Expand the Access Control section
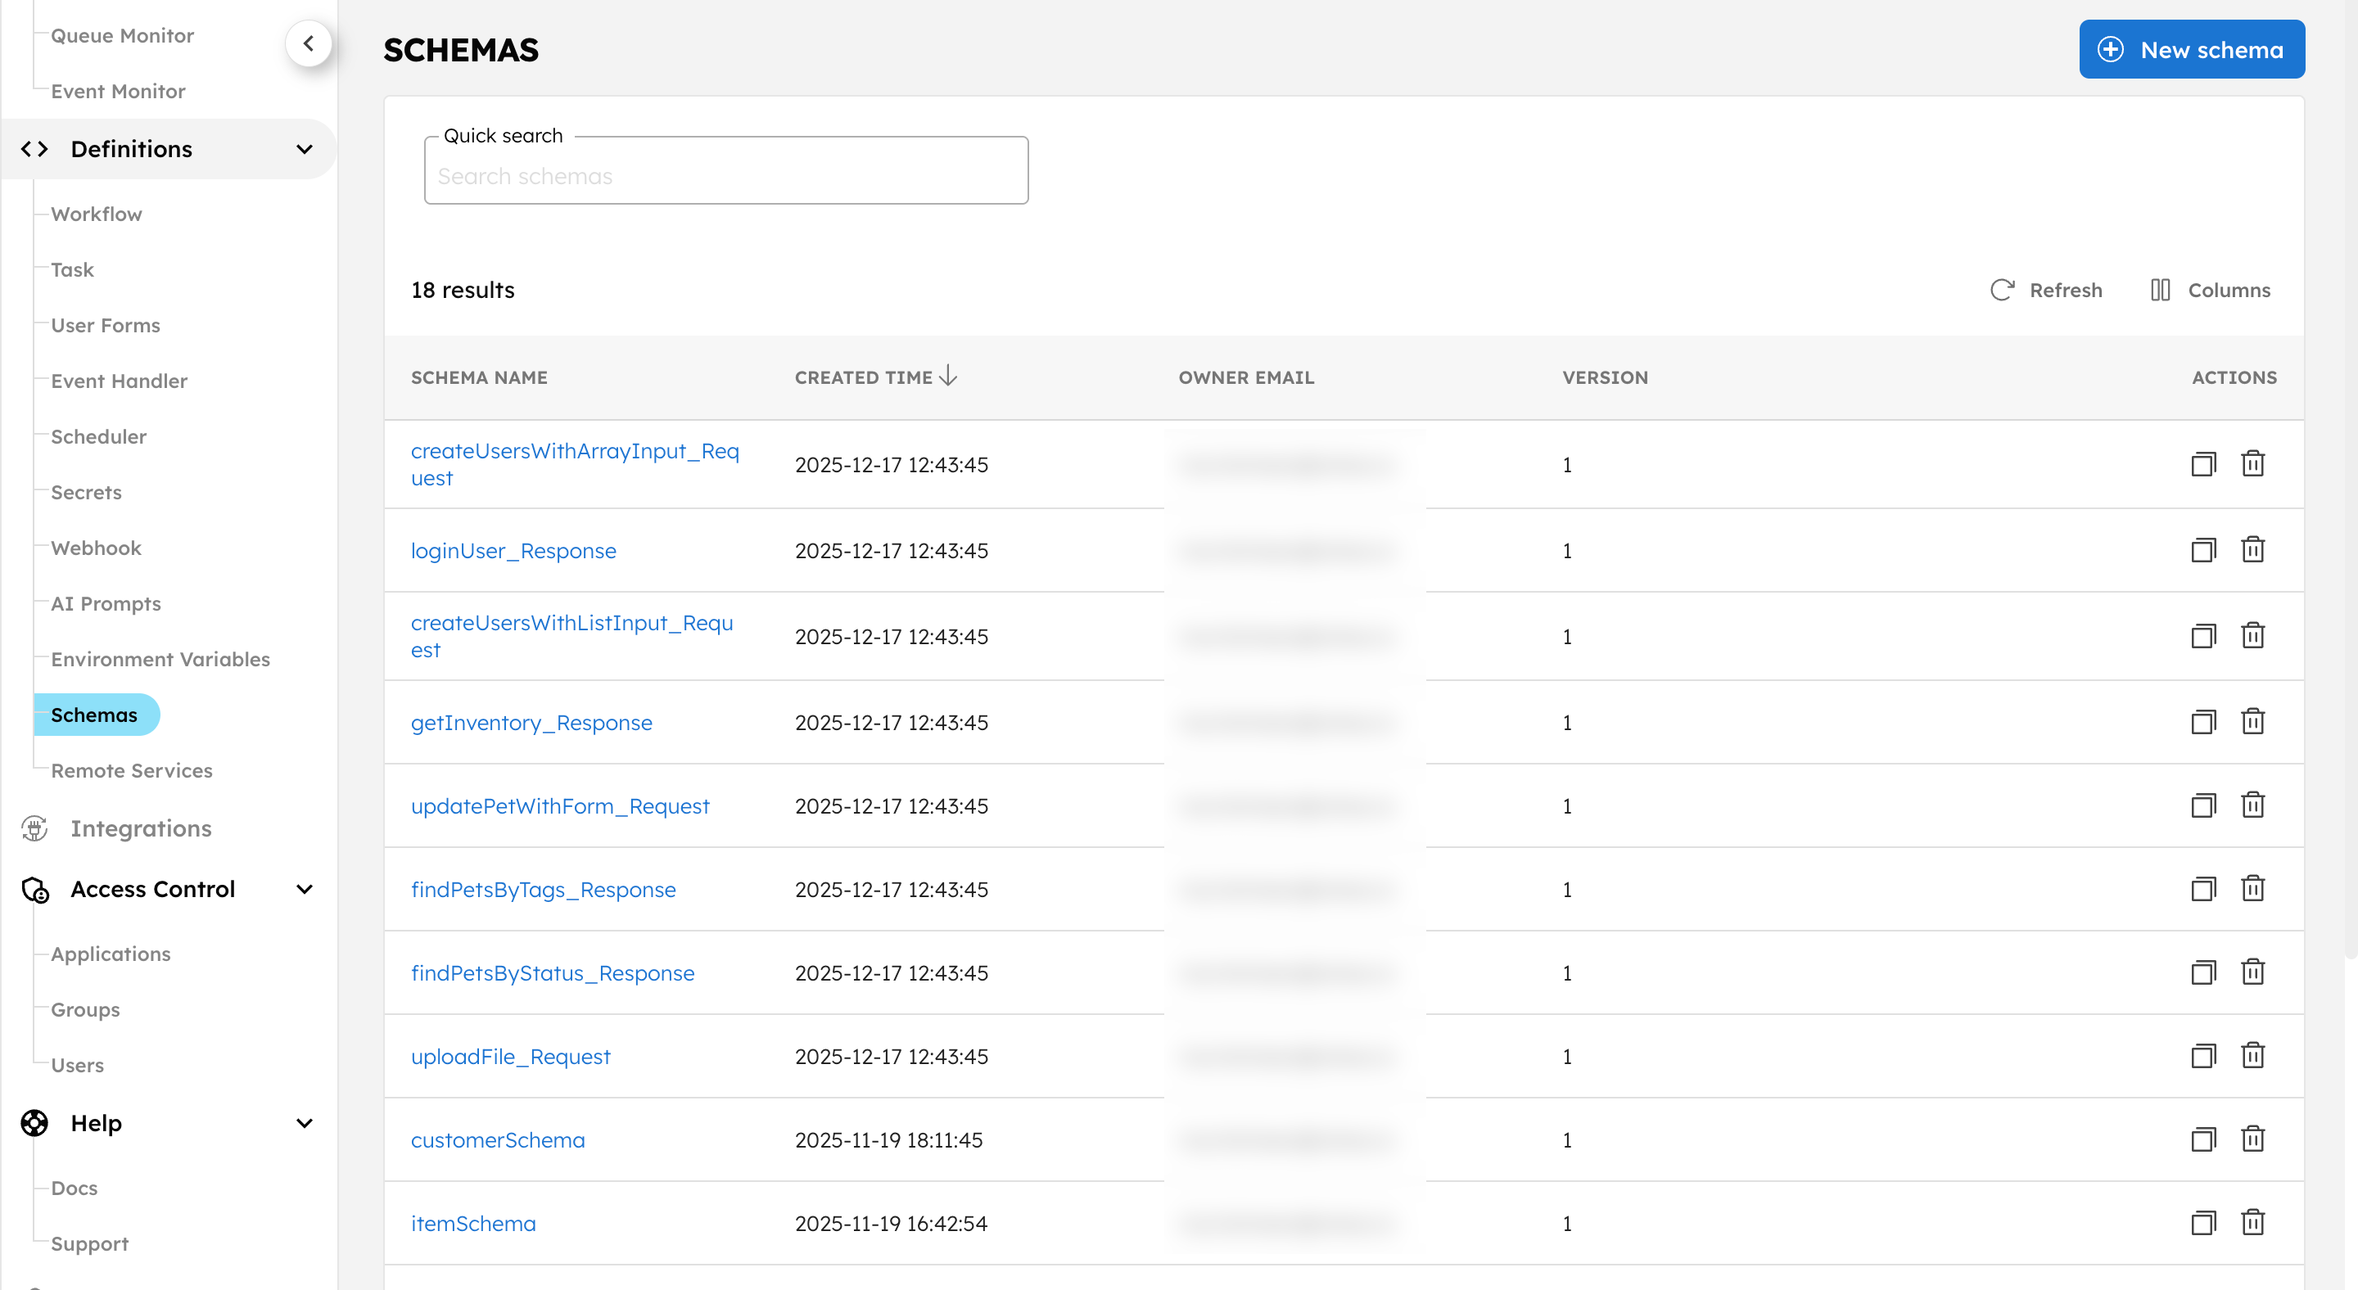The image size is (2358, 1290). [x=305, y=888]
